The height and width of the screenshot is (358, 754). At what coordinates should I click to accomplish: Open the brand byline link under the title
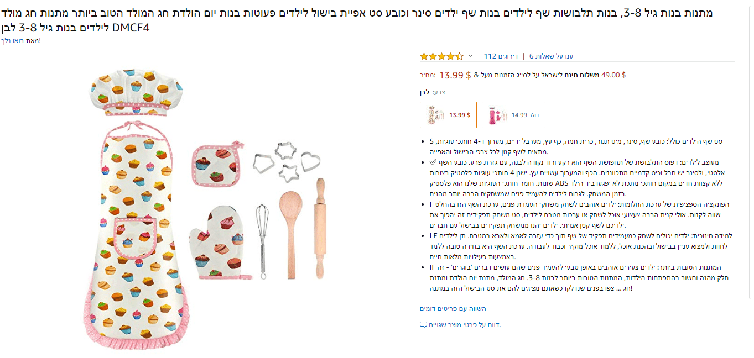coord(20,41)
